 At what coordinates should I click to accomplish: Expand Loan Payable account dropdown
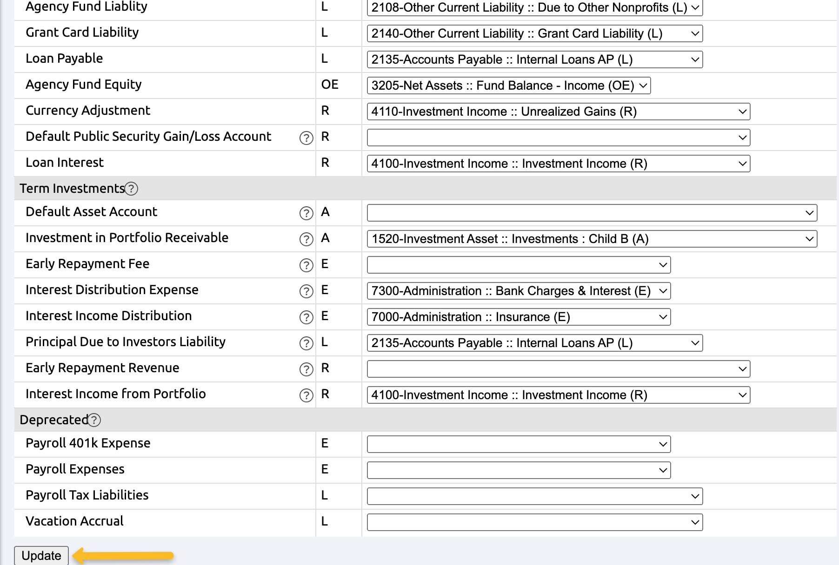tap(535, 59)
